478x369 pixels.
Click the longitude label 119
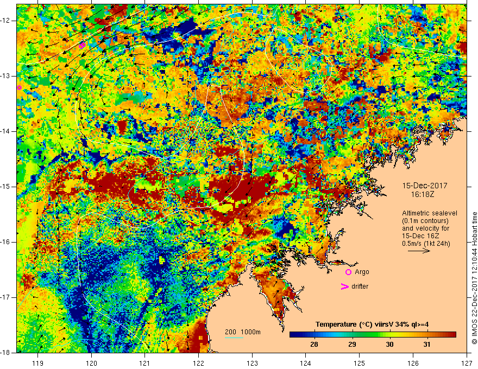click(x=38, y=363)
